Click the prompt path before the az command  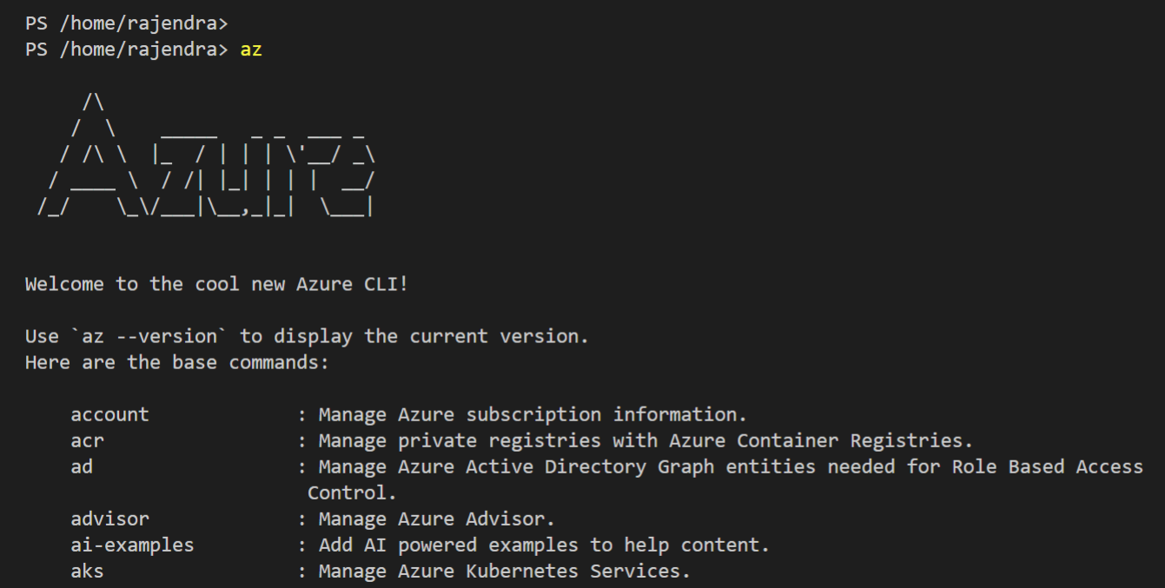pyautogui.click(x=127, y=50)
